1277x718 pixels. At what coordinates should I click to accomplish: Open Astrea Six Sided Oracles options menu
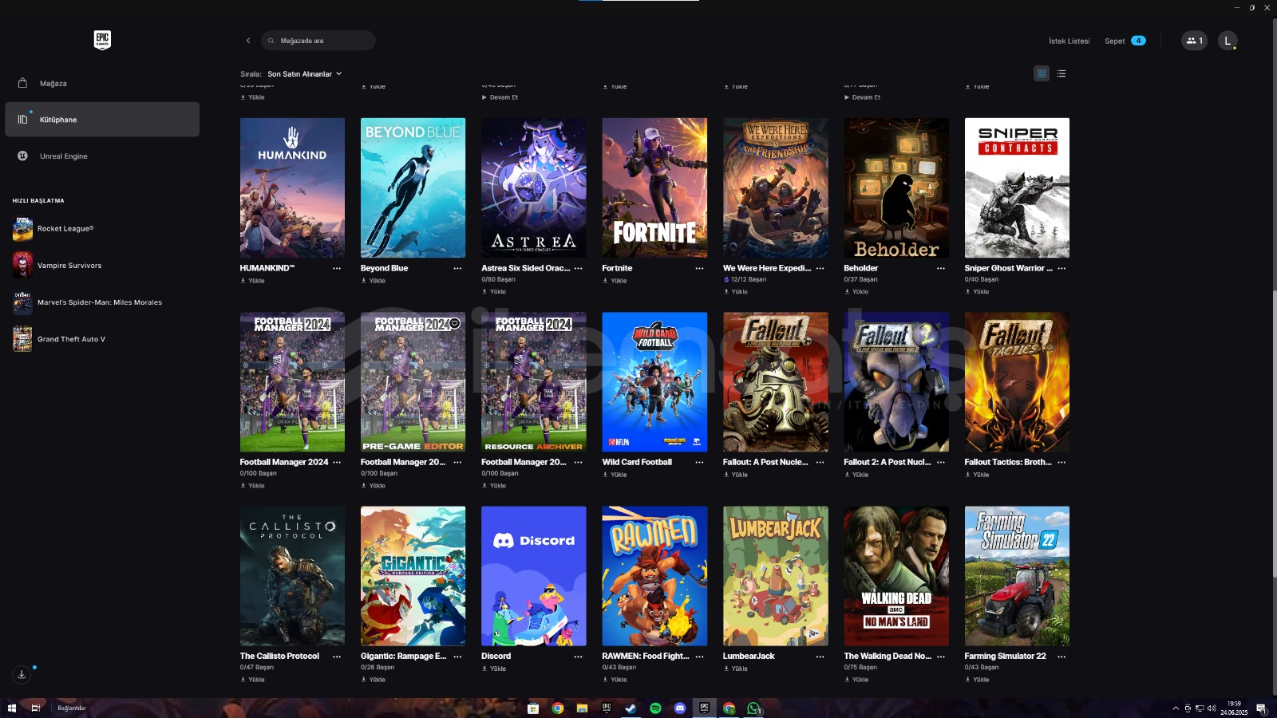579,268
